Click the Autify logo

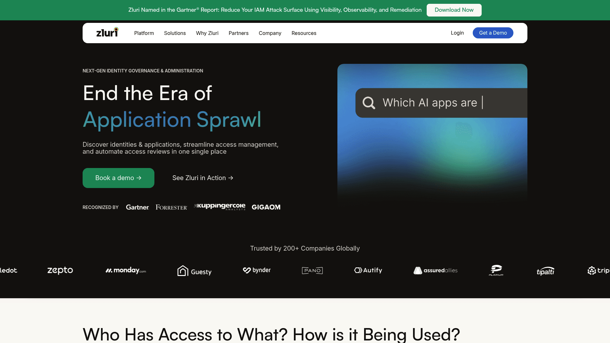[x=368, y=270]
